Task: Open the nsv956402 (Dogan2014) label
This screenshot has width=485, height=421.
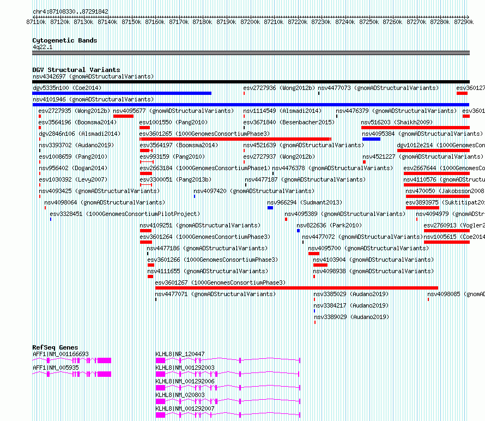Action: [73, 168]
